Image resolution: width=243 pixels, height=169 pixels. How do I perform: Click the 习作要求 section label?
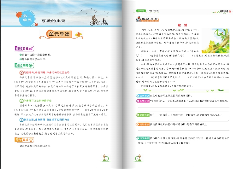coord(22,139)
